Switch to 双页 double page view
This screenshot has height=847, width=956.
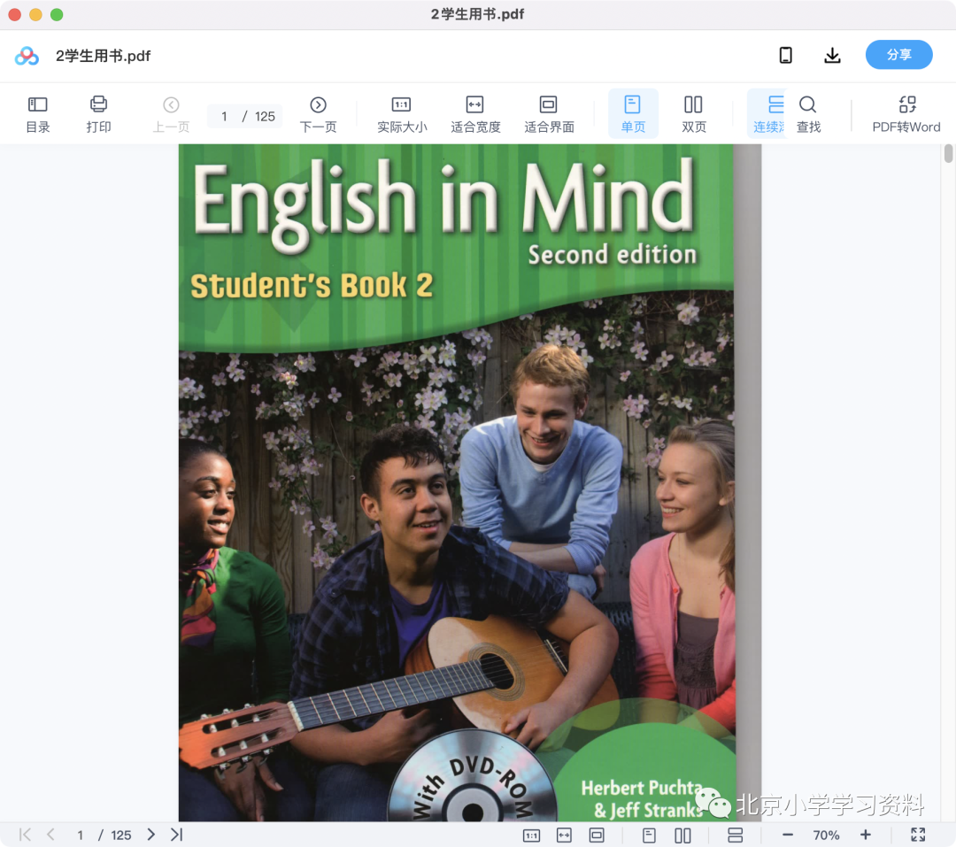click(x=694, y=114)
